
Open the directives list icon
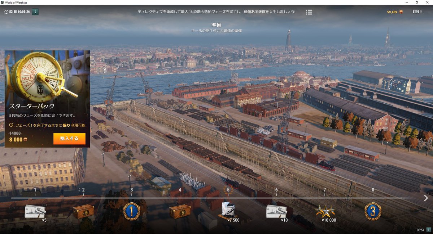coord(309,12)
